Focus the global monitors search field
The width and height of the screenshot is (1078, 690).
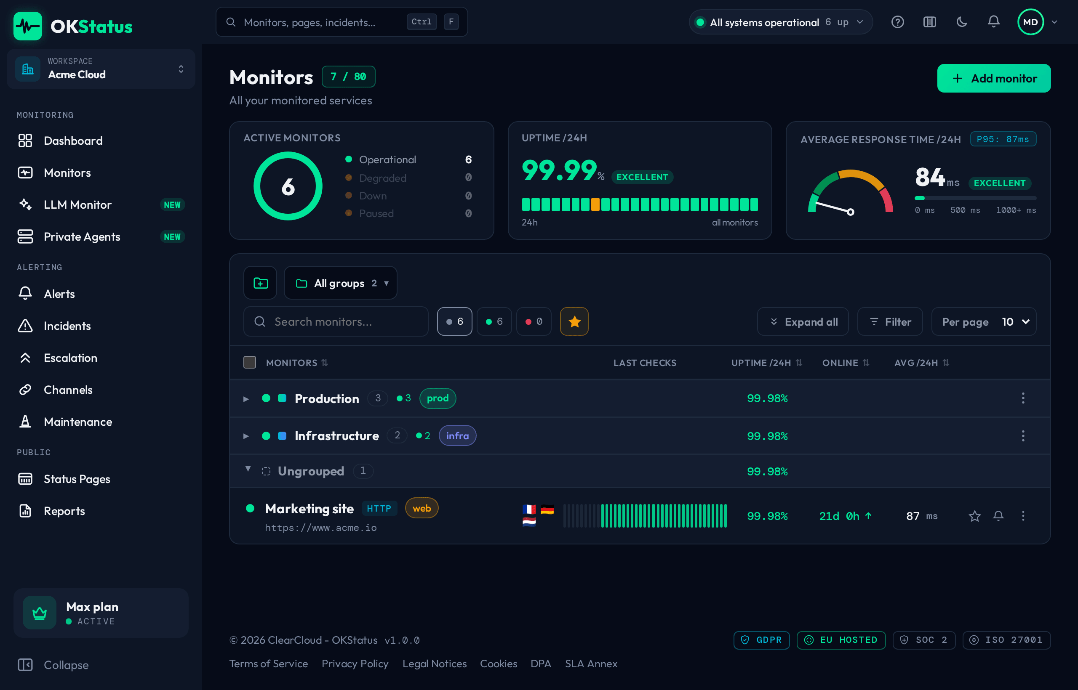[342, 22]
